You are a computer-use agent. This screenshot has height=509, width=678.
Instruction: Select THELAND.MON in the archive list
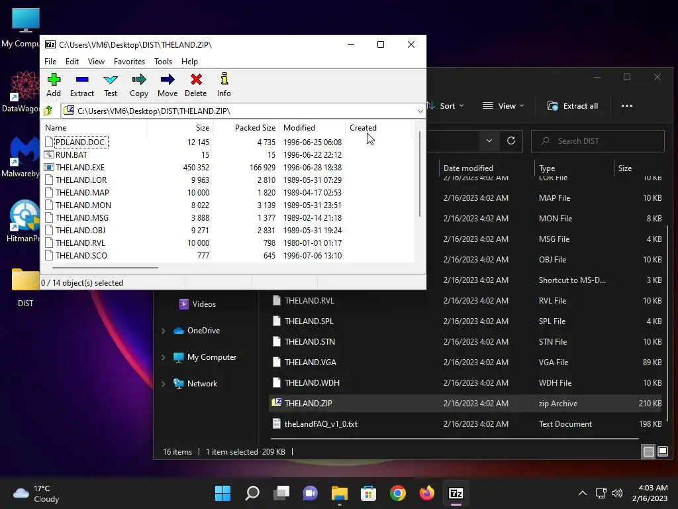point(83,205)
